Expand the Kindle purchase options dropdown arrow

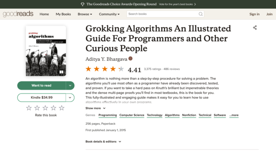[x=70, y=98]
